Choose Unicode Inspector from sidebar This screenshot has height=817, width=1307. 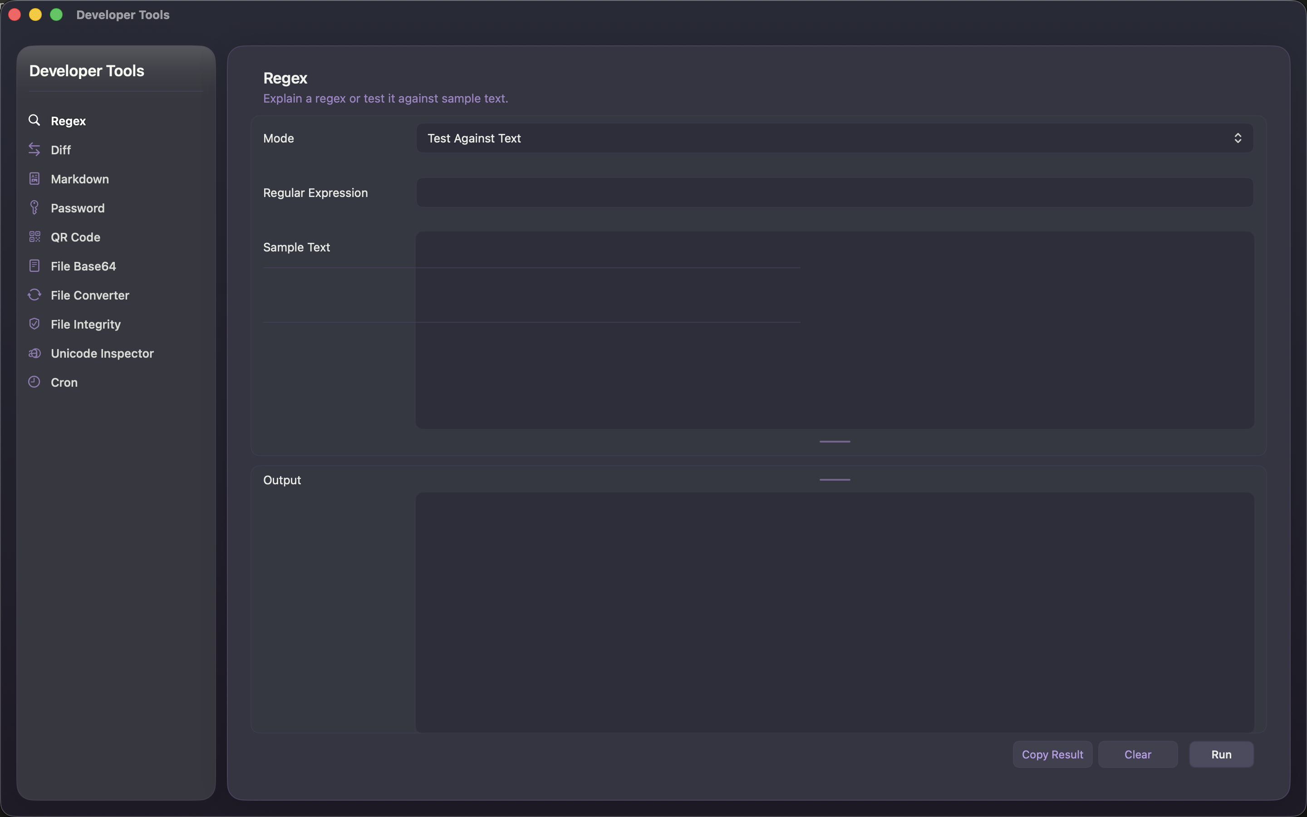point(102,354)
